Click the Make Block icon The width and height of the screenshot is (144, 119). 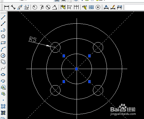click(3, 94)
